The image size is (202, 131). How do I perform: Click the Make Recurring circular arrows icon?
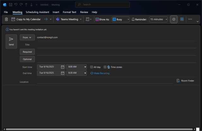coord(92,73)
